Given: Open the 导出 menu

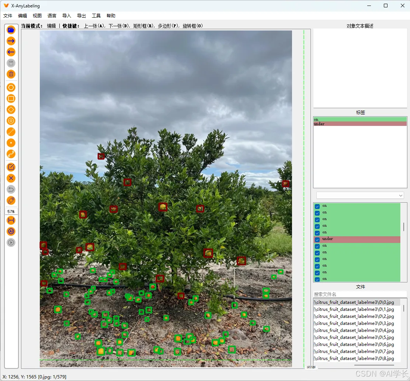Looking at the screenshot, I should (81, 16).
